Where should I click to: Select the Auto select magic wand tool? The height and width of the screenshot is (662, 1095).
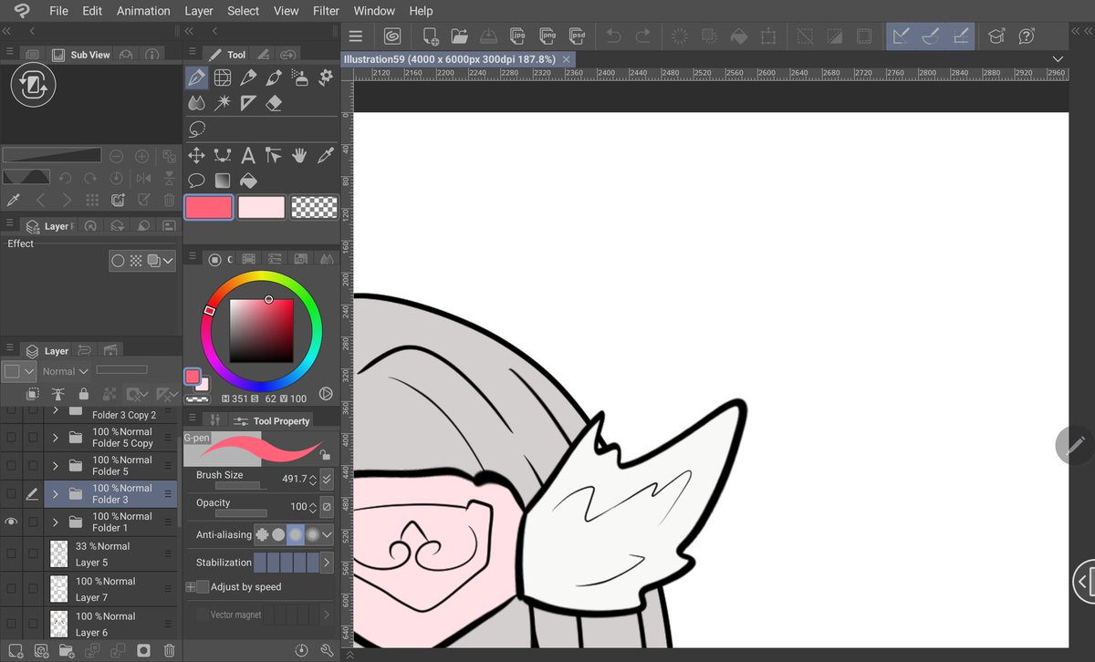coord(222,103)
